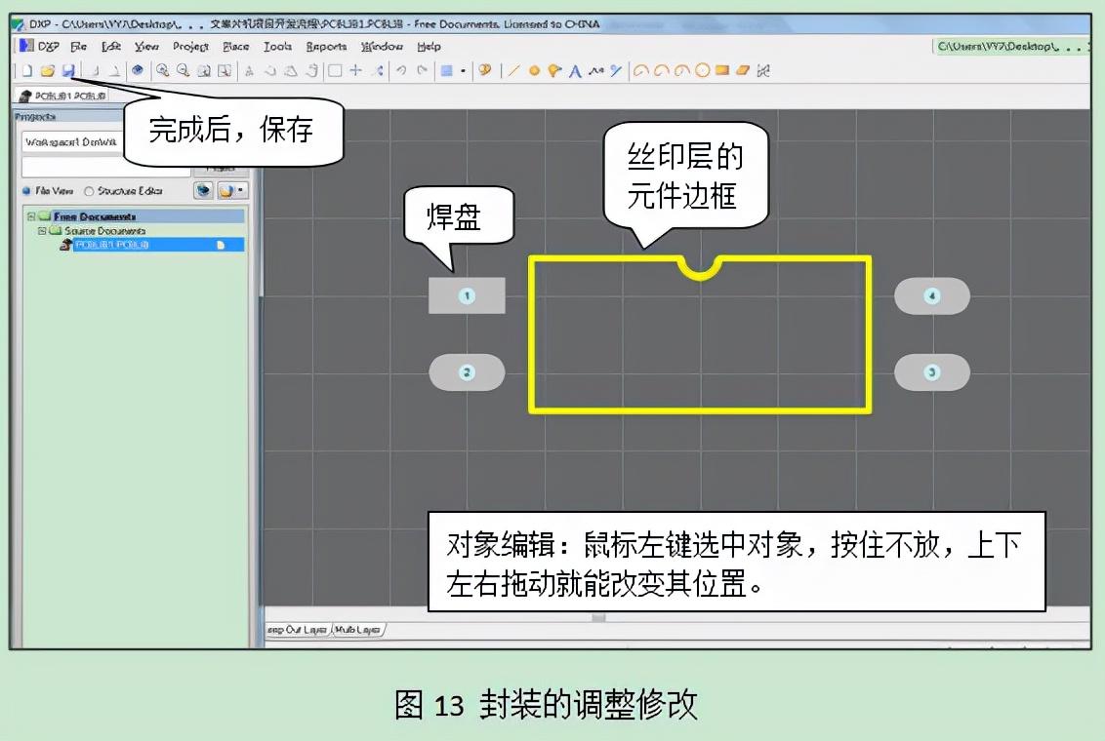The image size is (1105, 741).
Task: Click the Zoom In magnifier icon
Action: (x=162, y=70)
